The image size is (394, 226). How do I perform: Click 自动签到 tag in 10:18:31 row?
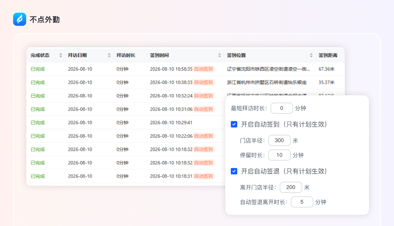[204, 176]
